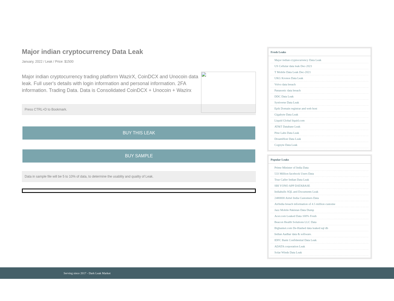
Task: Click the 'January, 2022 / Leak / Price: $1500' line
Action: click(x=48, y=62)
